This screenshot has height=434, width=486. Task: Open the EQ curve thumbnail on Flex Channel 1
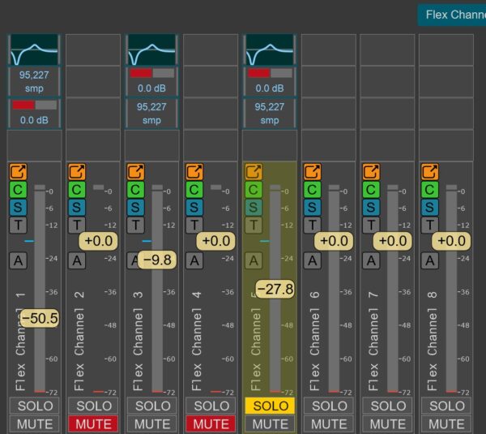click(34, 49)
